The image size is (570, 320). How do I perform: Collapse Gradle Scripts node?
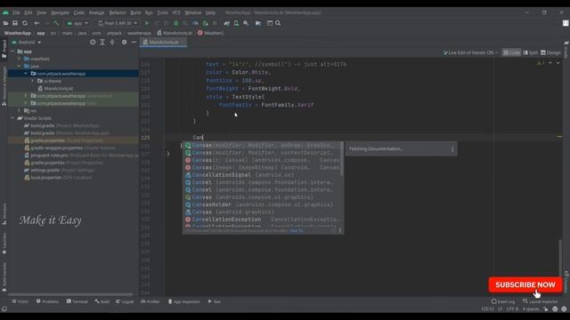12,118
